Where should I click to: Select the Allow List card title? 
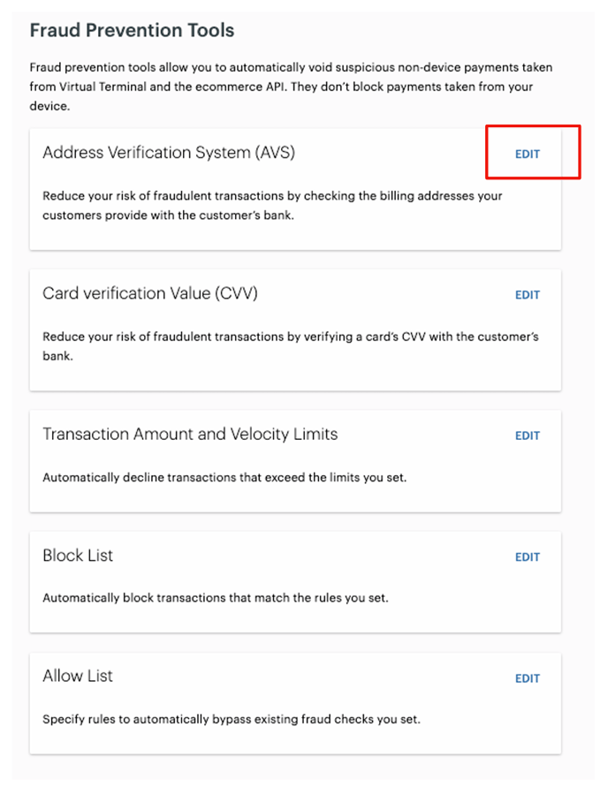[78, 676]
